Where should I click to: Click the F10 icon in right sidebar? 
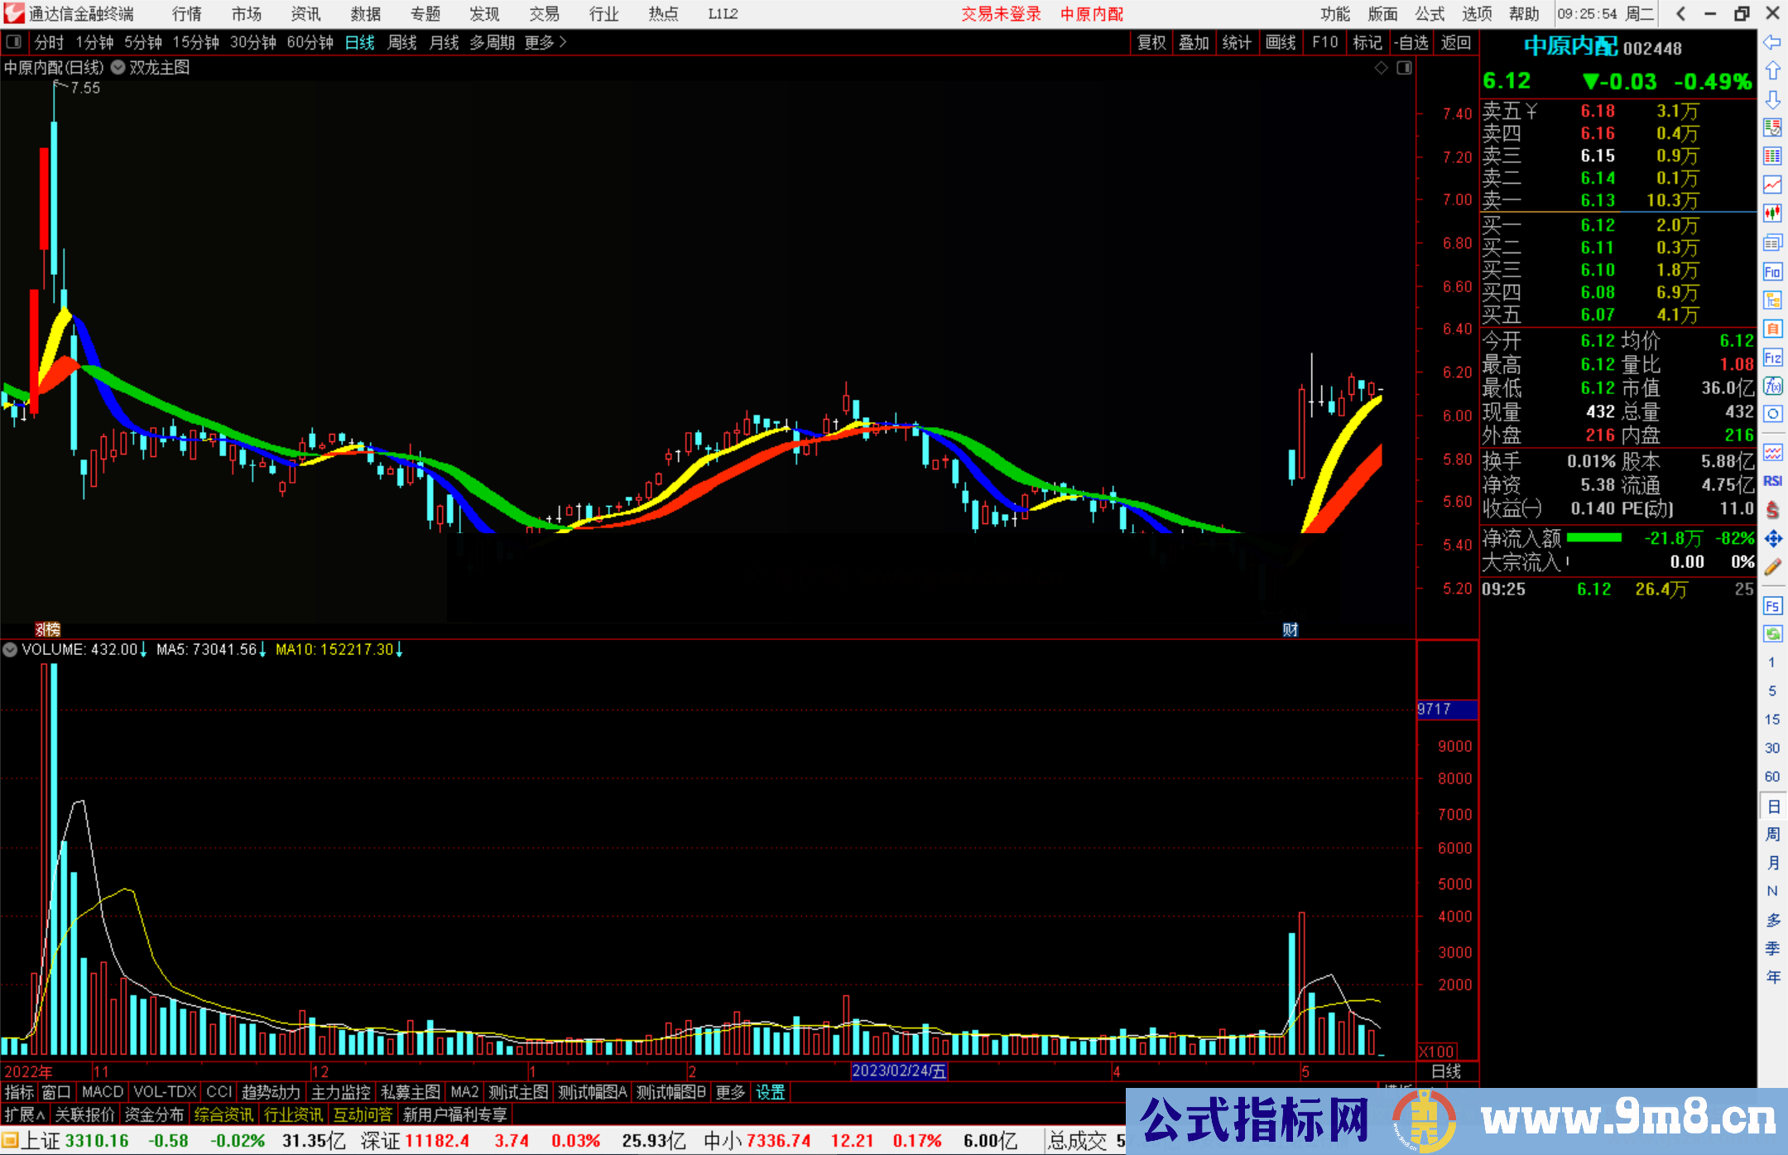pos(1772,272)
